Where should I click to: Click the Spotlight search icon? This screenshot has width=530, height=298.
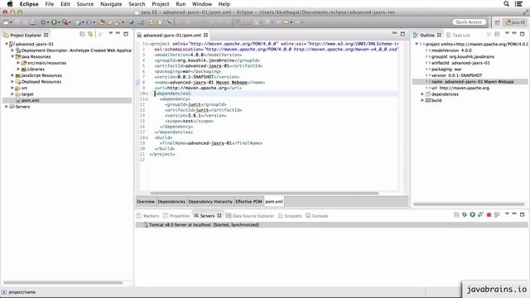[x=506, y=3]
